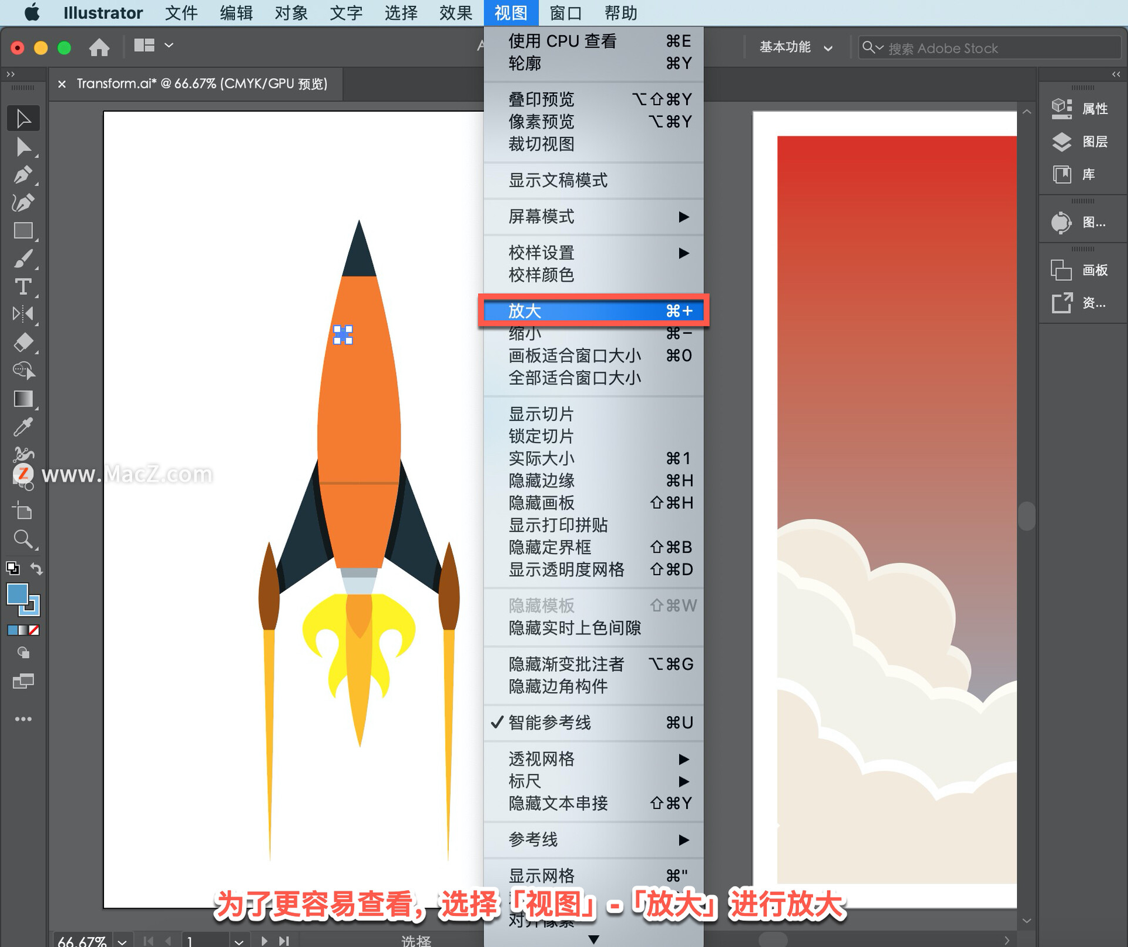This screenshot has height=947, width=1128.
Task: Swap fill and stroke colors
Action: (36, 569)
